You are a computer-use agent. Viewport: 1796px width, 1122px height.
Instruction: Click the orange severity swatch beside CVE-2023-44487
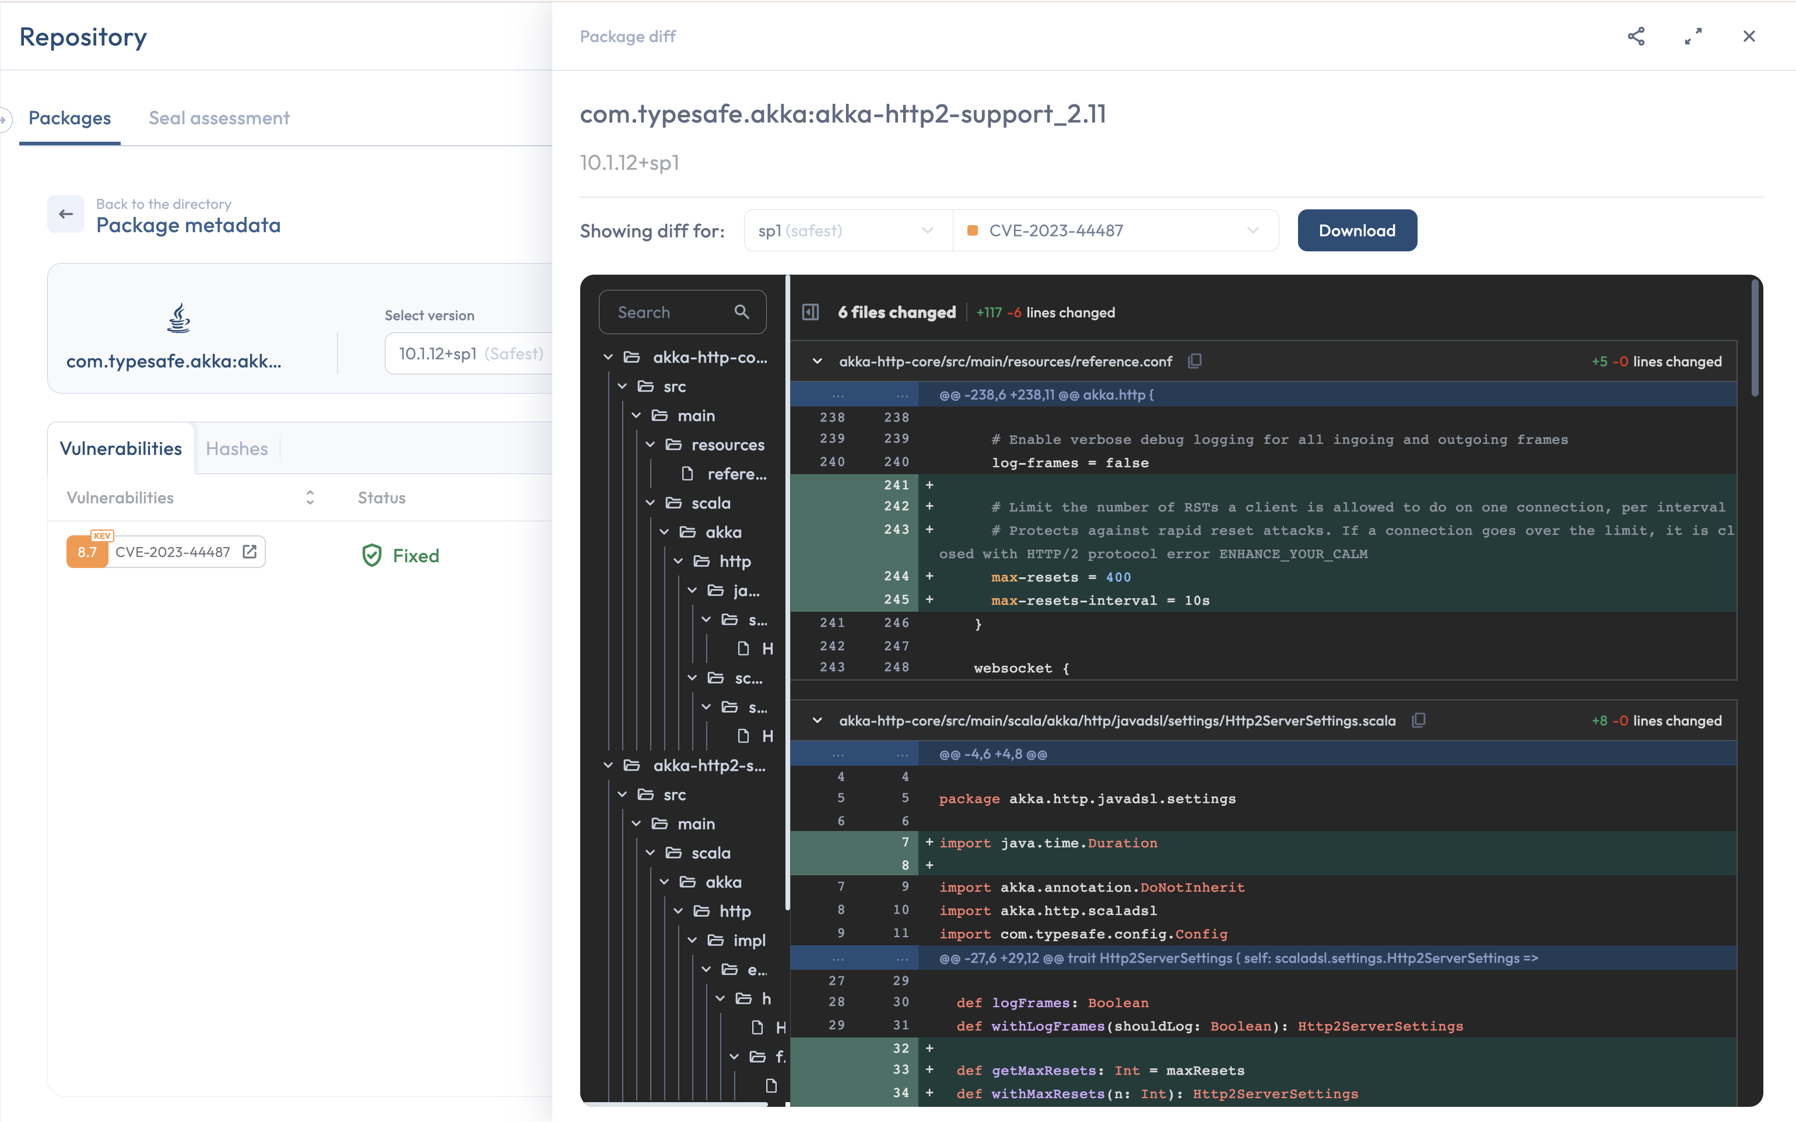pos(973,231)
